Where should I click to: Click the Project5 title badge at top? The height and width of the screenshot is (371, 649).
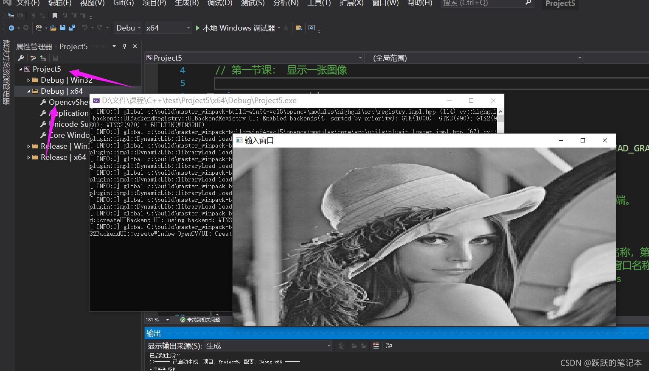click(560, 4)
